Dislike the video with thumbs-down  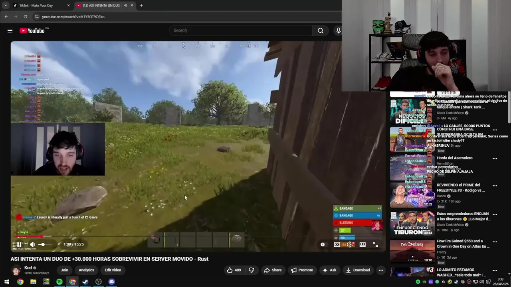[252, 270]
